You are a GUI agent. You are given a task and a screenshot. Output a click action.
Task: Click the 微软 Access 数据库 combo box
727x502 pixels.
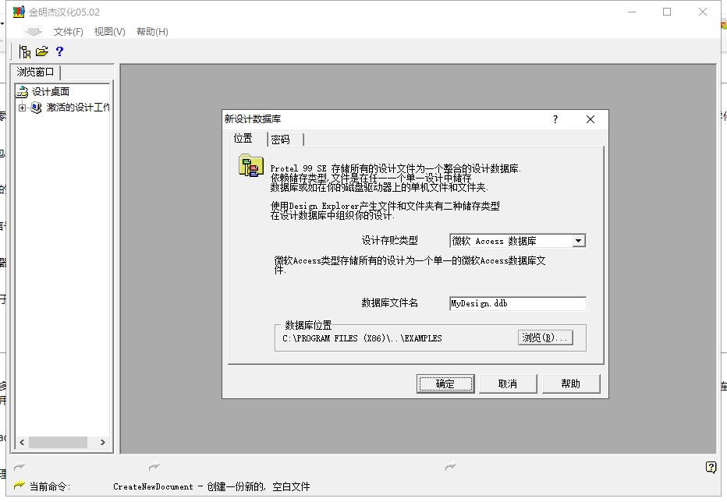(x=517, y=241)
